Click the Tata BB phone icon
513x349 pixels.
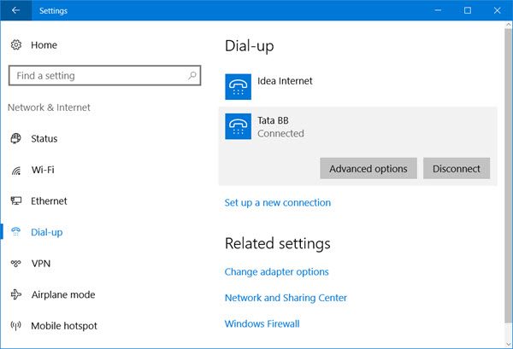pos(238,127)
